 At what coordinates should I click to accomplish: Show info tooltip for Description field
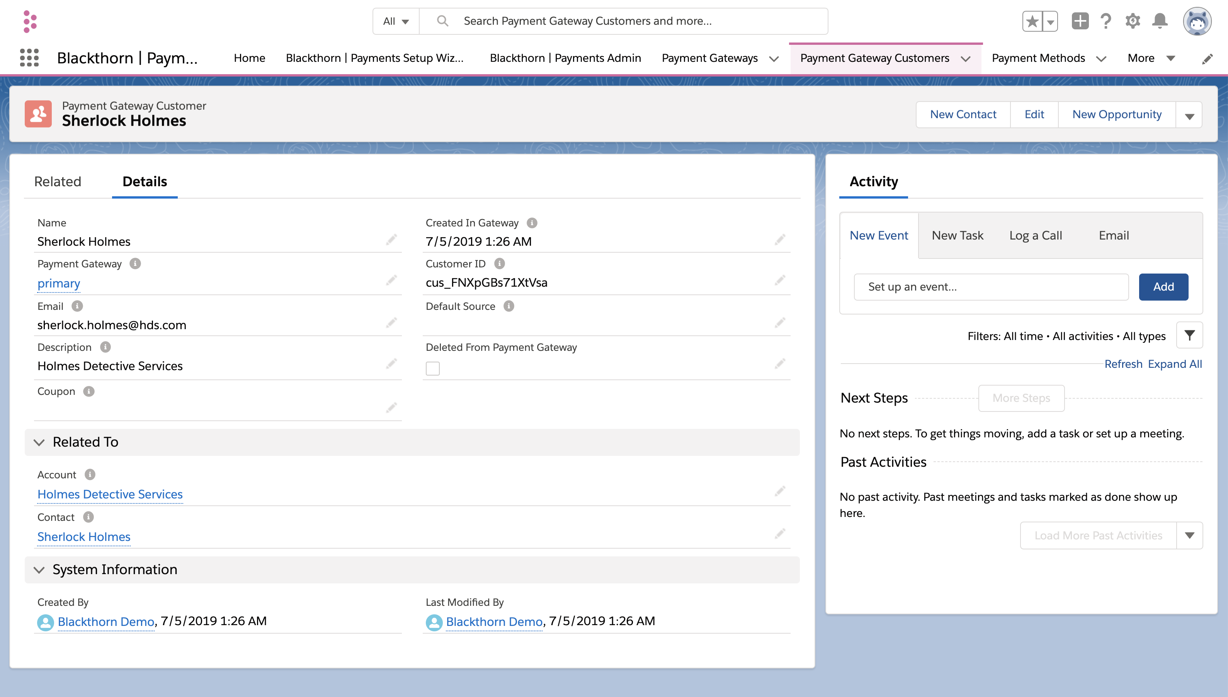tap(105, 347)
